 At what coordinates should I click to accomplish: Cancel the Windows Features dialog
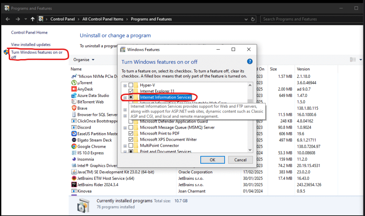(x=240, y=160)
